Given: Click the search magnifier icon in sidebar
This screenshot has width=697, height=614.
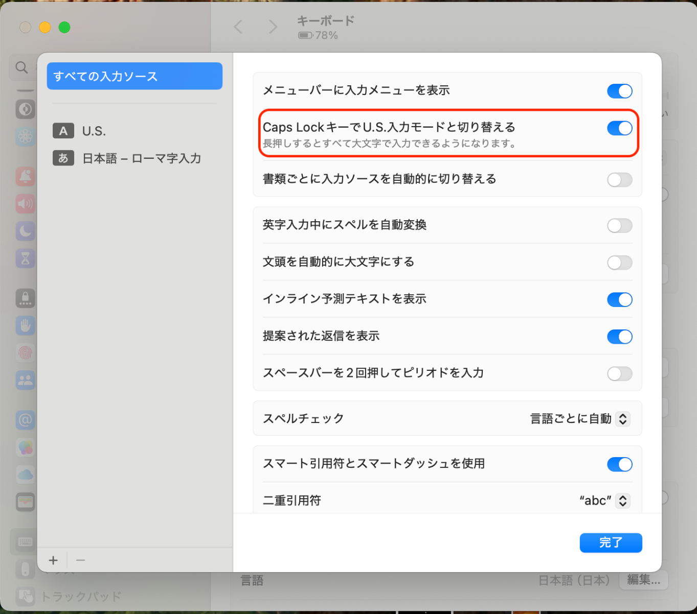Looking at the screenshot, I should [21, 67].
